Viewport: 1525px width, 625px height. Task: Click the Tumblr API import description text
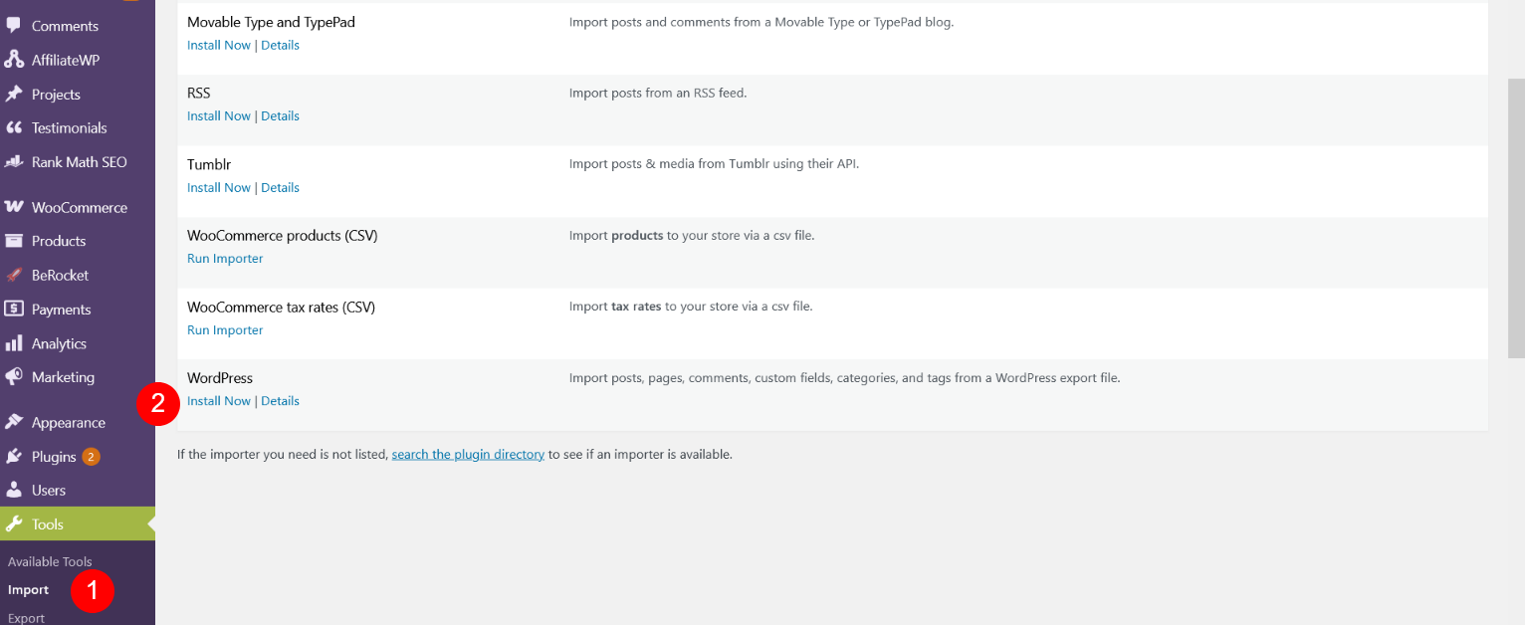(714, 164)
